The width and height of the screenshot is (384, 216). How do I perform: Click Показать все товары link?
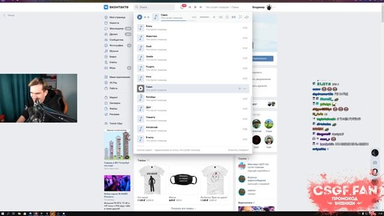click(x=183, y=208)
